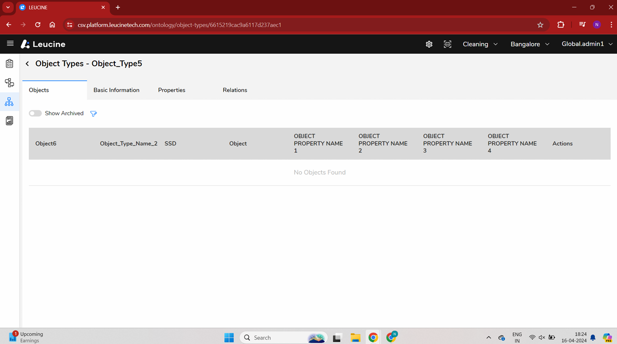Switch to the Basic Information tab

(x=116, y=90)
